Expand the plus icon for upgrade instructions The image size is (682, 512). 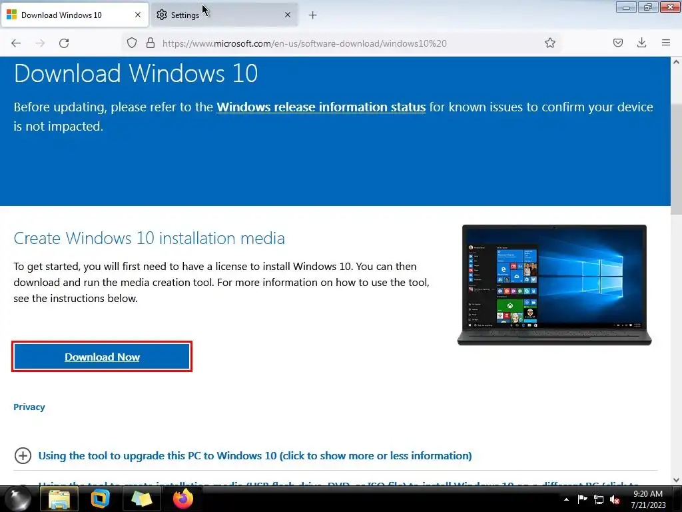click(23, 455)
